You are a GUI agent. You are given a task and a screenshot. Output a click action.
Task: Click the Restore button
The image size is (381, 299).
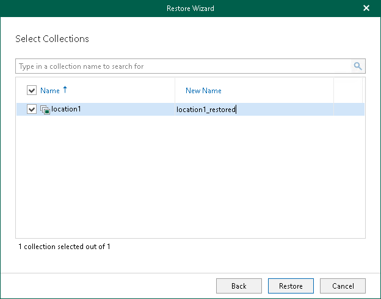point(290,286)
